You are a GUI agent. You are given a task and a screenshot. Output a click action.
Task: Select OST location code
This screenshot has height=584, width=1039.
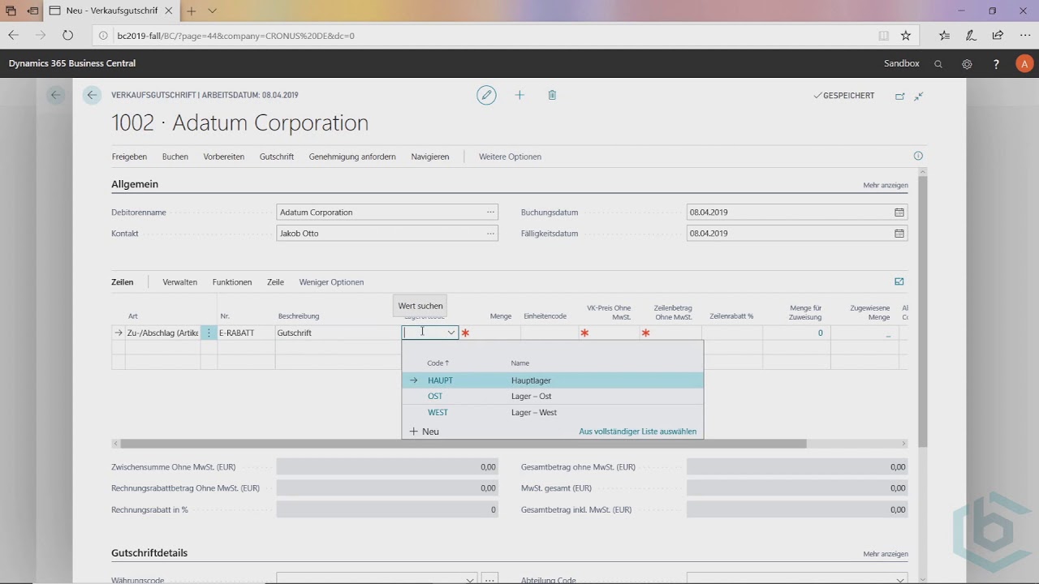click(435, 397)
